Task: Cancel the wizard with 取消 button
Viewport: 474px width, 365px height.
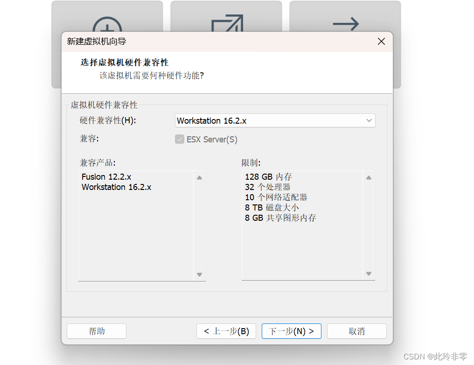Action: point(357,331)
